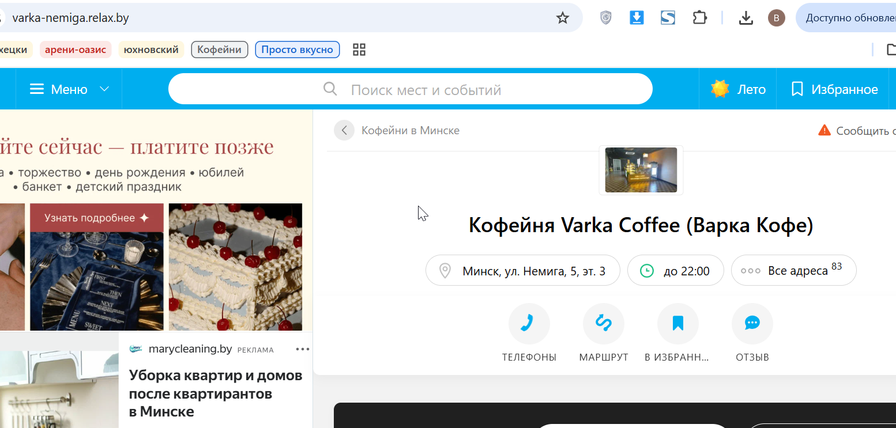Click the sun icon beside Лето
The height and width of the screenshot is (428, 896).
click(x=720, y=89)
